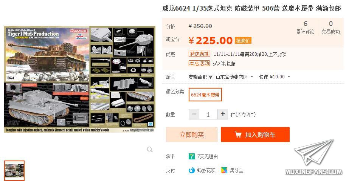The width and height of the screenshot is (346, 185).
Task: Select the small product thumbnail below image
Action: 14,171
